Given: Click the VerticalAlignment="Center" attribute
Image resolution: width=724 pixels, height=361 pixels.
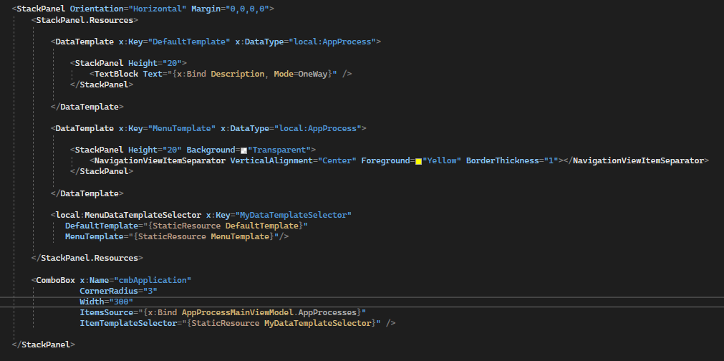Looking at the screenshot, I should (293, 160).
